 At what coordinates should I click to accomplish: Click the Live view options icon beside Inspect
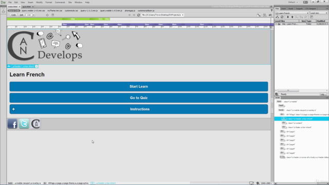(x=52, y=15)
